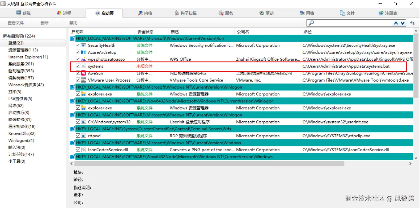Toggle the wpsphotoautoasso checkbox
This screenshot has width=420, height=208.
point(78,59)
